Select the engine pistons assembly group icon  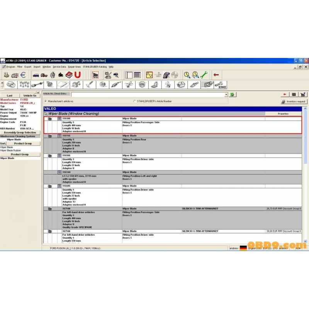point(24,85)
